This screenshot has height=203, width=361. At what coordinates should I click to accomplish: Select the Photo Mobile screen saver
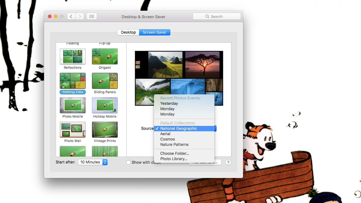[73, 105]
